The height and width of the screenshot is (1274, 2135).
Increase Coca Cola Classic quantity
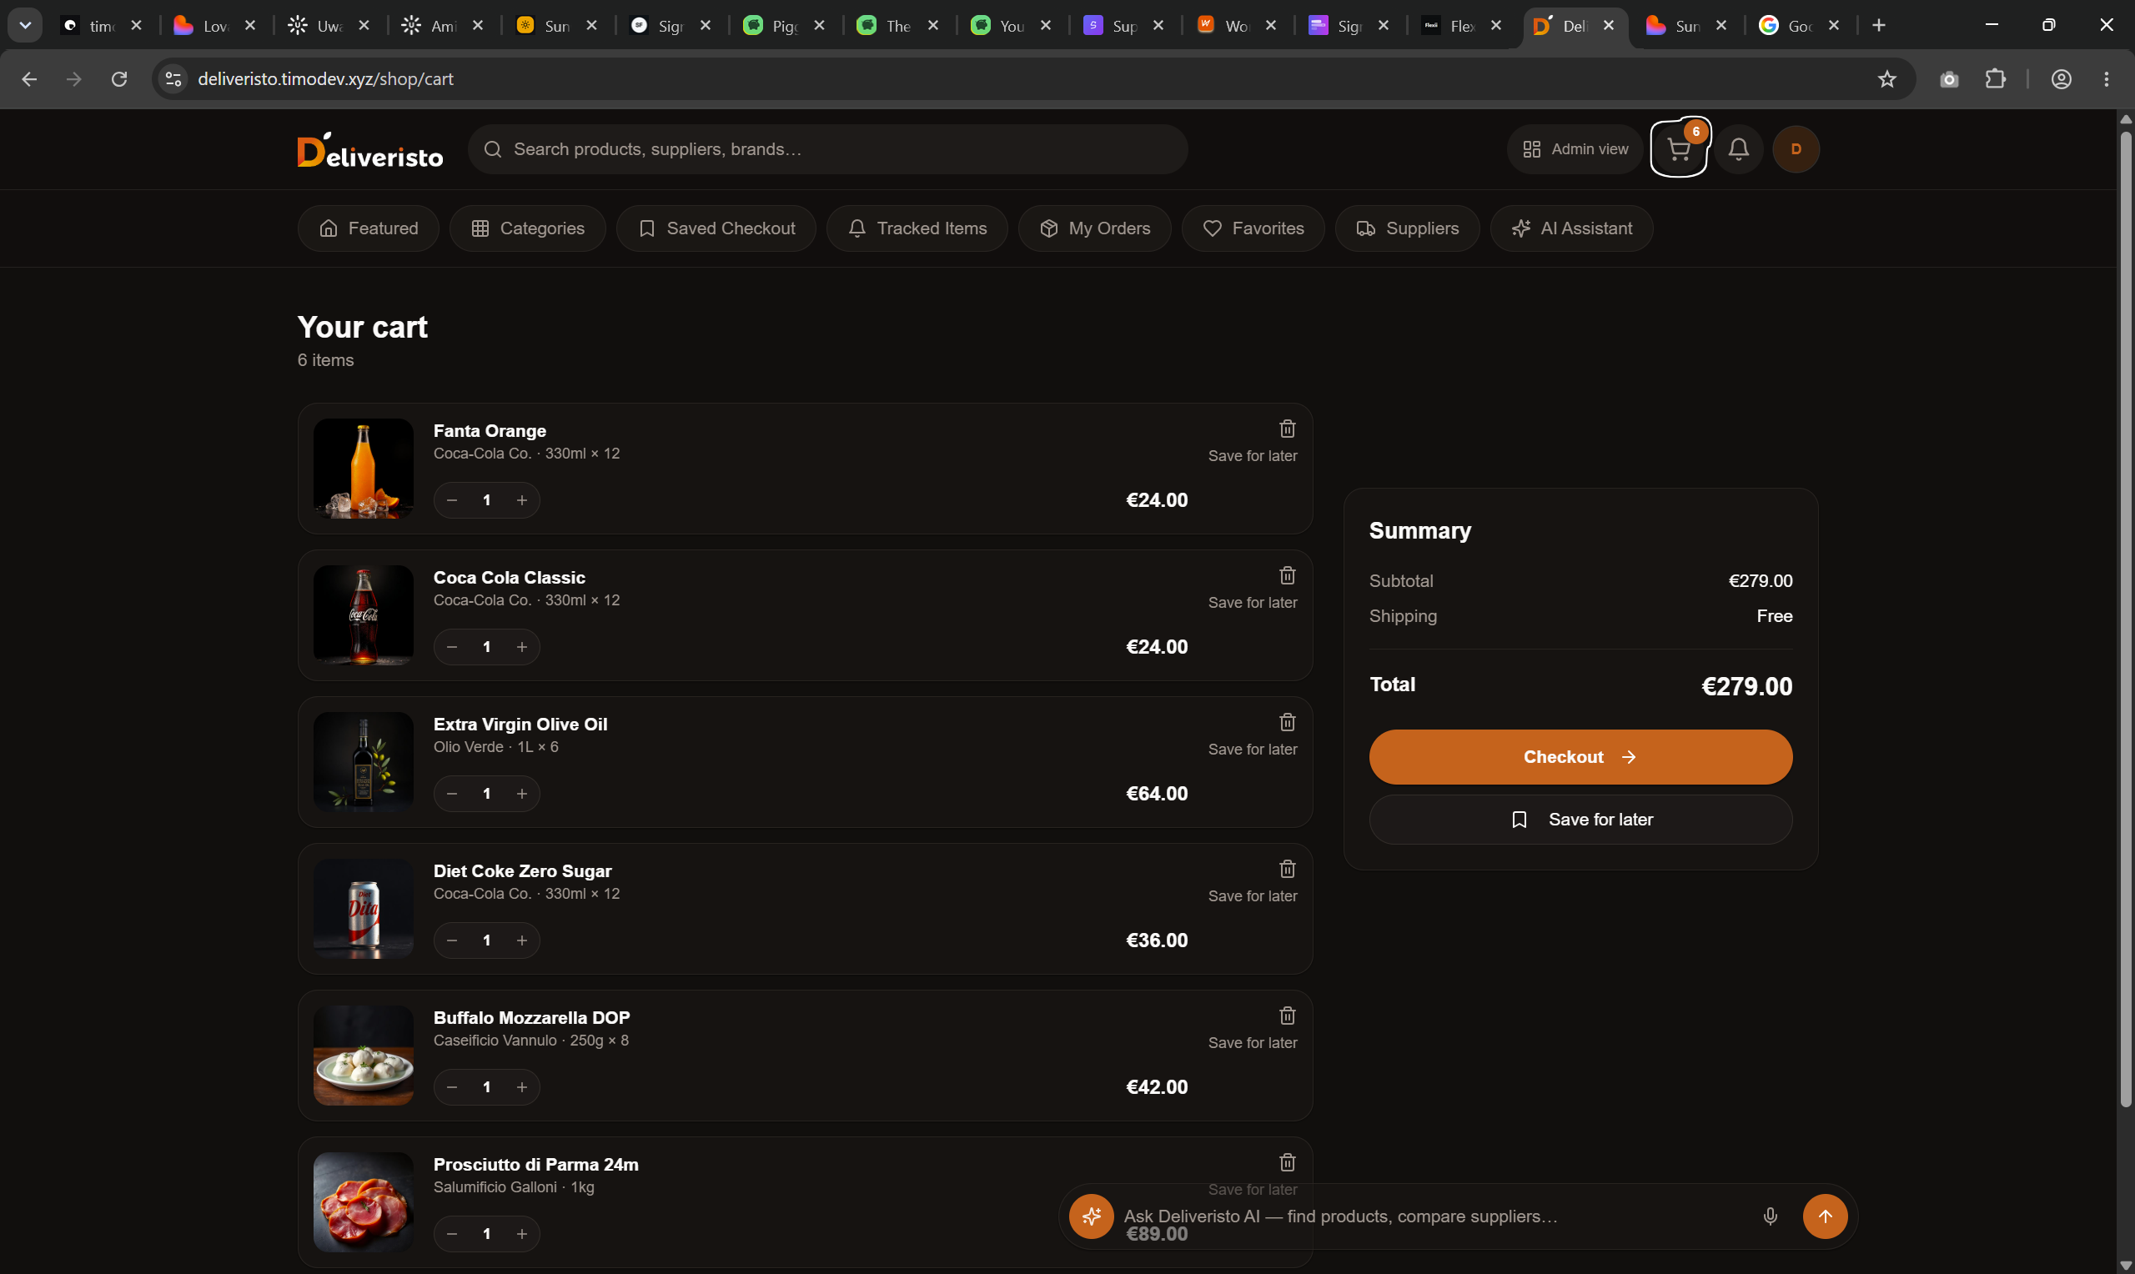click(522, 647)
